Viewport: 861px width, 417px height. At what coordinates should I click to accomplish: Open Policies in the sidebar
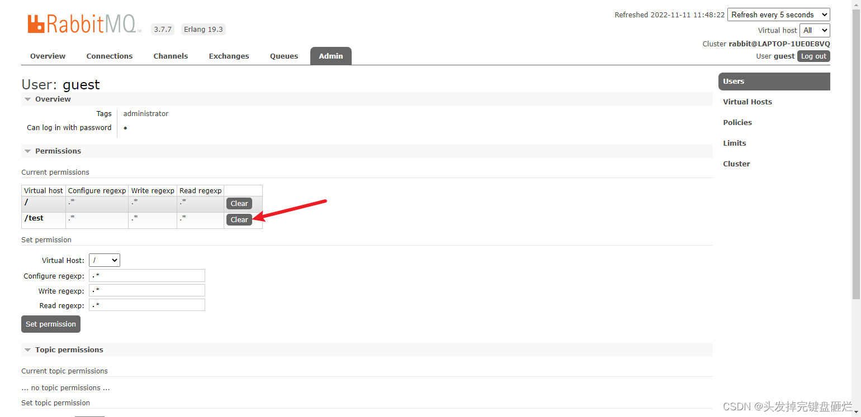(x=737, y=122)
